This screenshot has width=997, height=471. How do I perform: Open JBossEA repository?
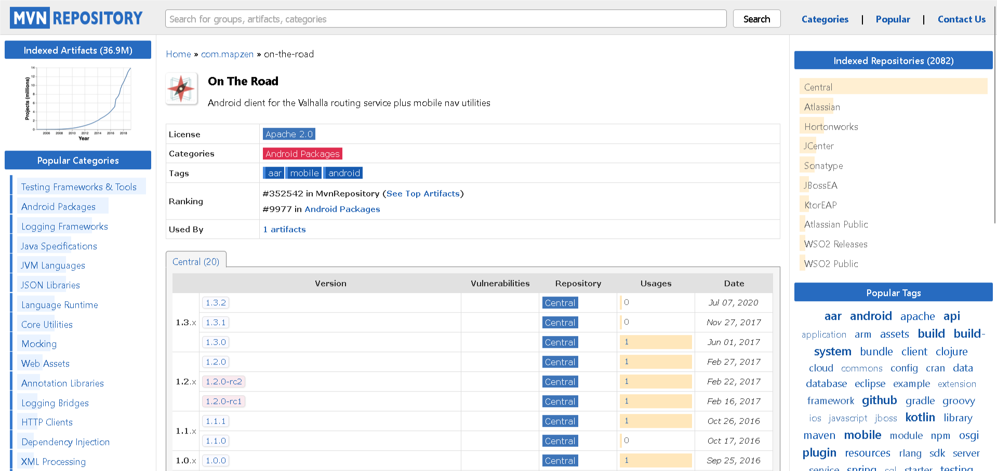click(821, 185)
